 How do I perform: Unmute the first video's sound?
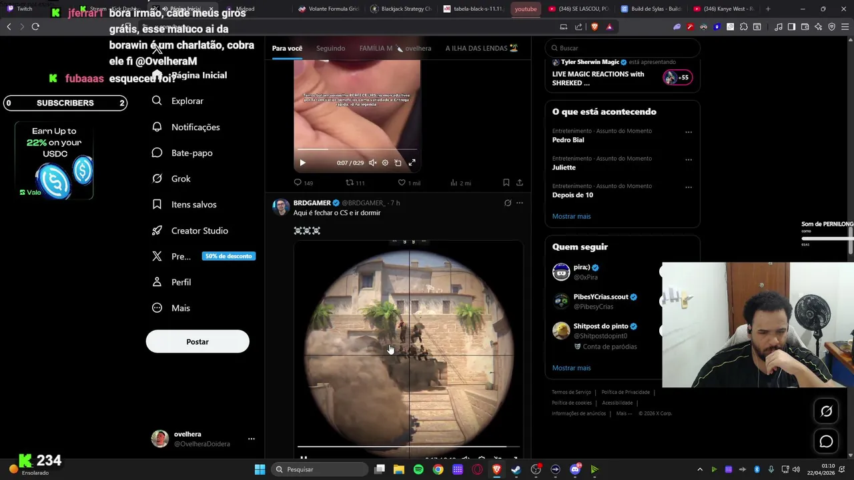(372, 163)
